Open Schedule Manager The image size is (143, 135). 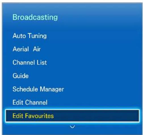point(38,89)
